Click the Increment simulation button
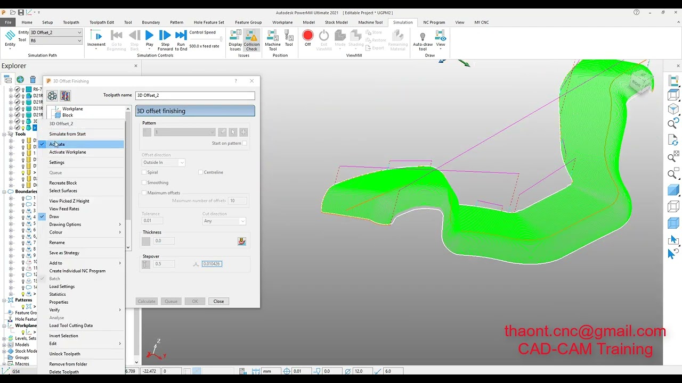682x383 pixels. coord(96,39)
